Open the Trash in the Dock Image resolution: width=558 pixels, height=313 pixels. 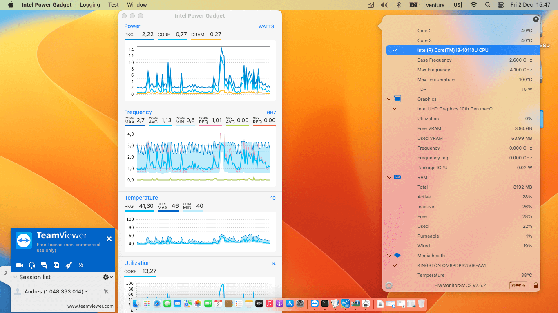(x=421, y=304)
